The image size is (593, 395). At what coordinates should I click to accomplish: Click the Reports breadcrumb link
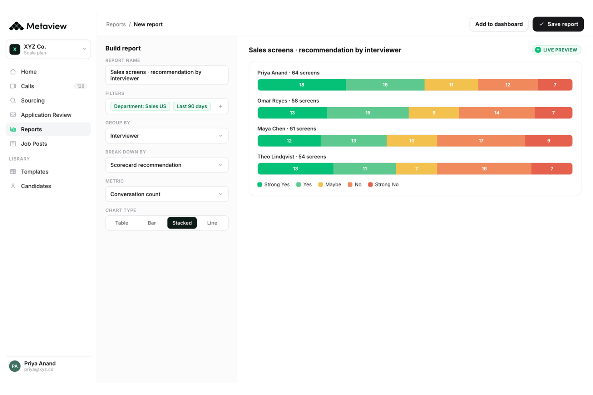tap(116, 24)
